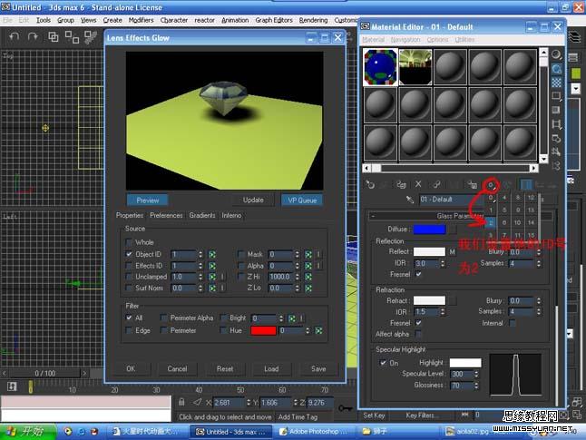Click the 0 / 100 time slider
The image size is (586, 440).
44,373
